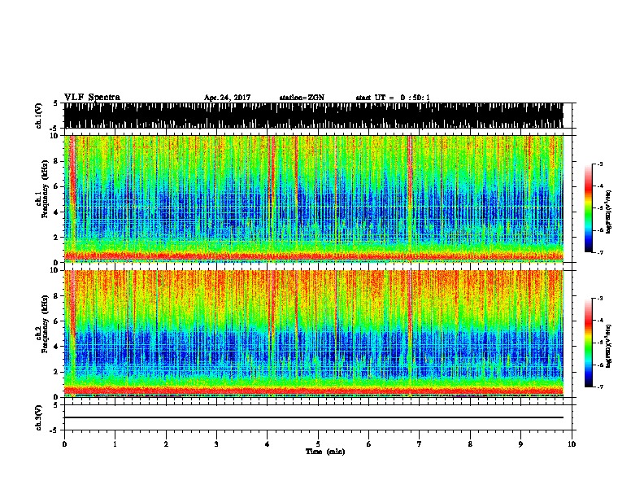644x498 pixels.
Task: Click the ch.1 voltage waveform panel
Action: pyautogui.click(x=314, y=116)
